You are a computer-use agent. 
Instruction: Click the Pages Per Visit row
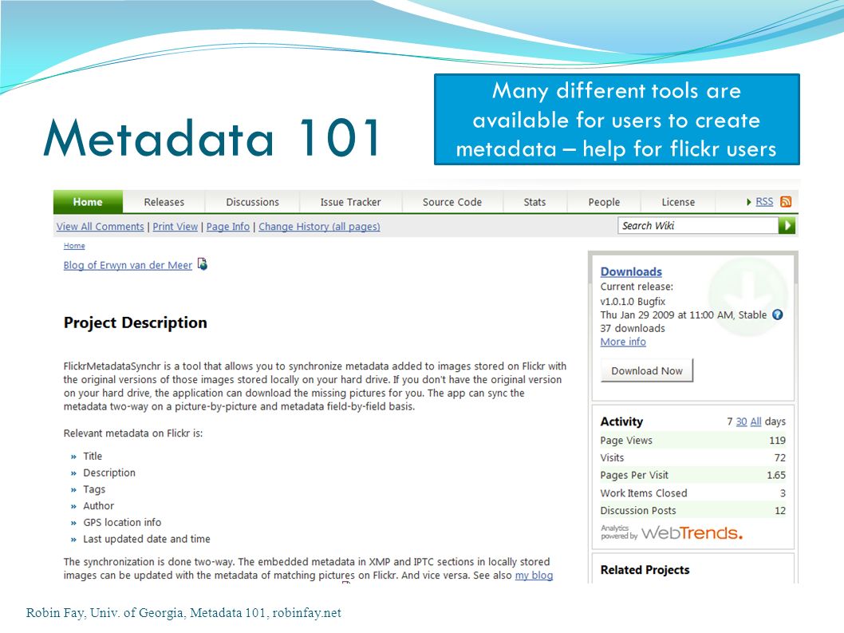pyautogui.click(x=692, y=475)
